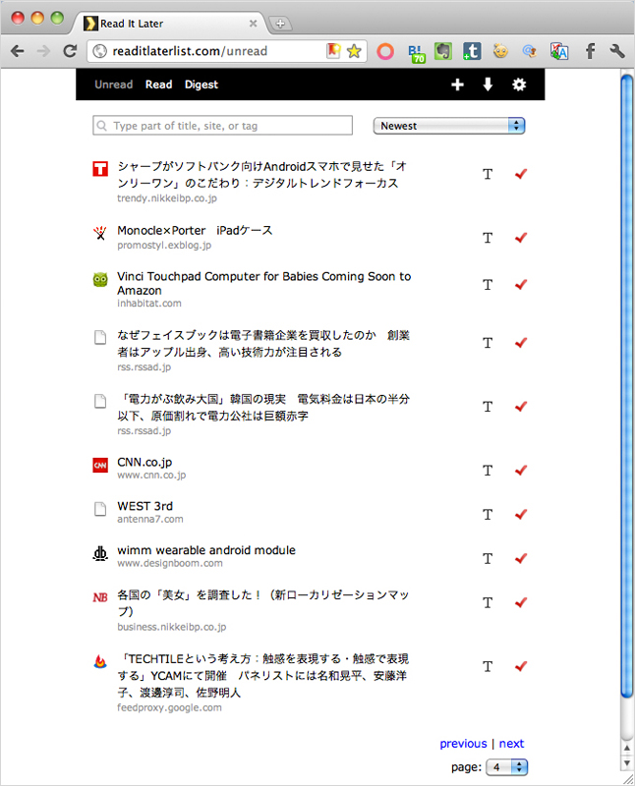The height and width of the screenshot is (786, 635).
Task: Open text view for CNN.co.jp article
Action: pos(488,471)
